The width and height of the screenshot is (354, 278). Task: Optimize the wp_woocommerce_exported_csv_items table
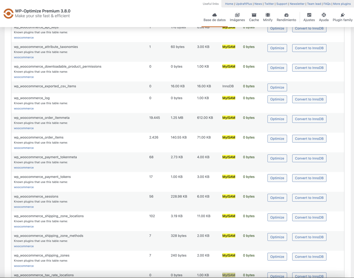(277, 88)
